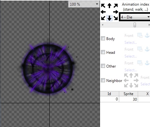This screenshot has width=150, height=127.
Task: Open the 100 % zoom dropdown
Action: (x=84, y=4)
